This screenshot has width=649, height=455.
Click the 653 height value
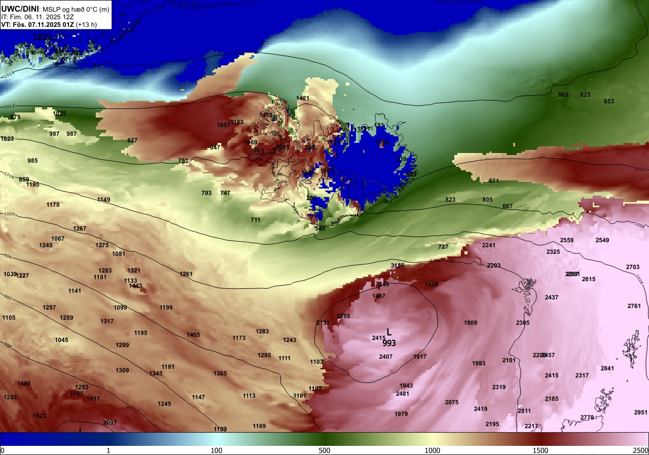[x=609, y=101]
